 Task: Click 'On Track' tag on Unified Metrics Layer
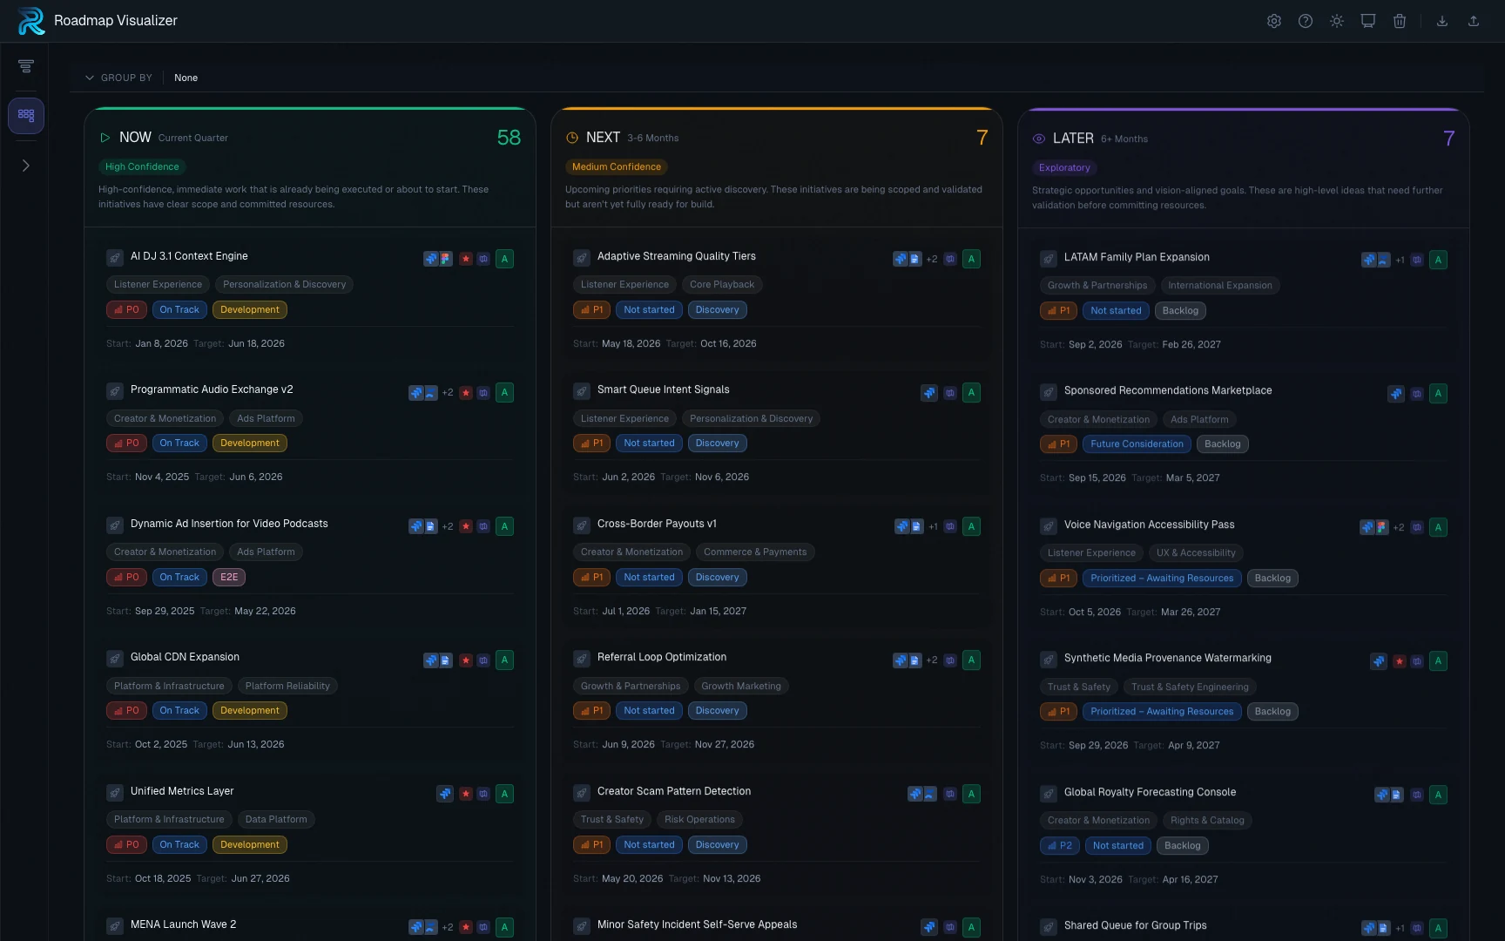(179, 844)
